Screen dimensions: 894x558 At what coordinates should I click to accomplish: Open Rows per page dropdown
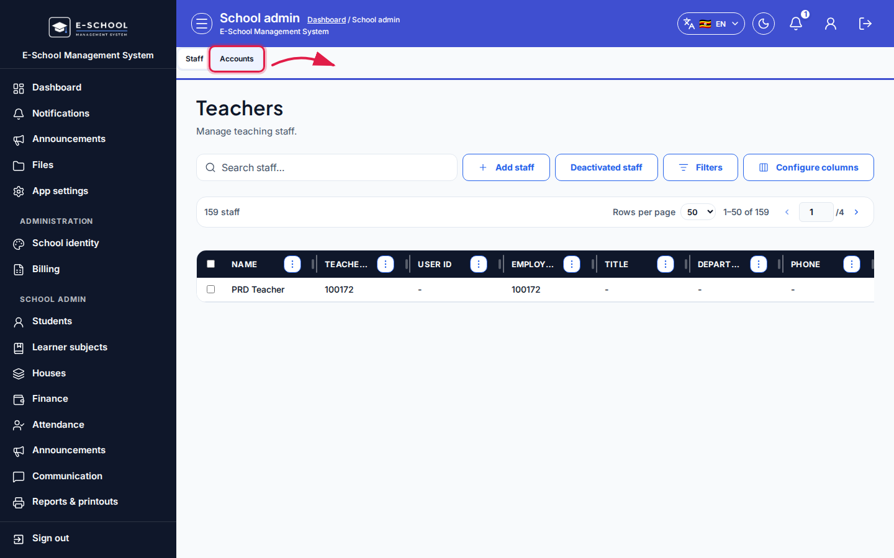698,212
